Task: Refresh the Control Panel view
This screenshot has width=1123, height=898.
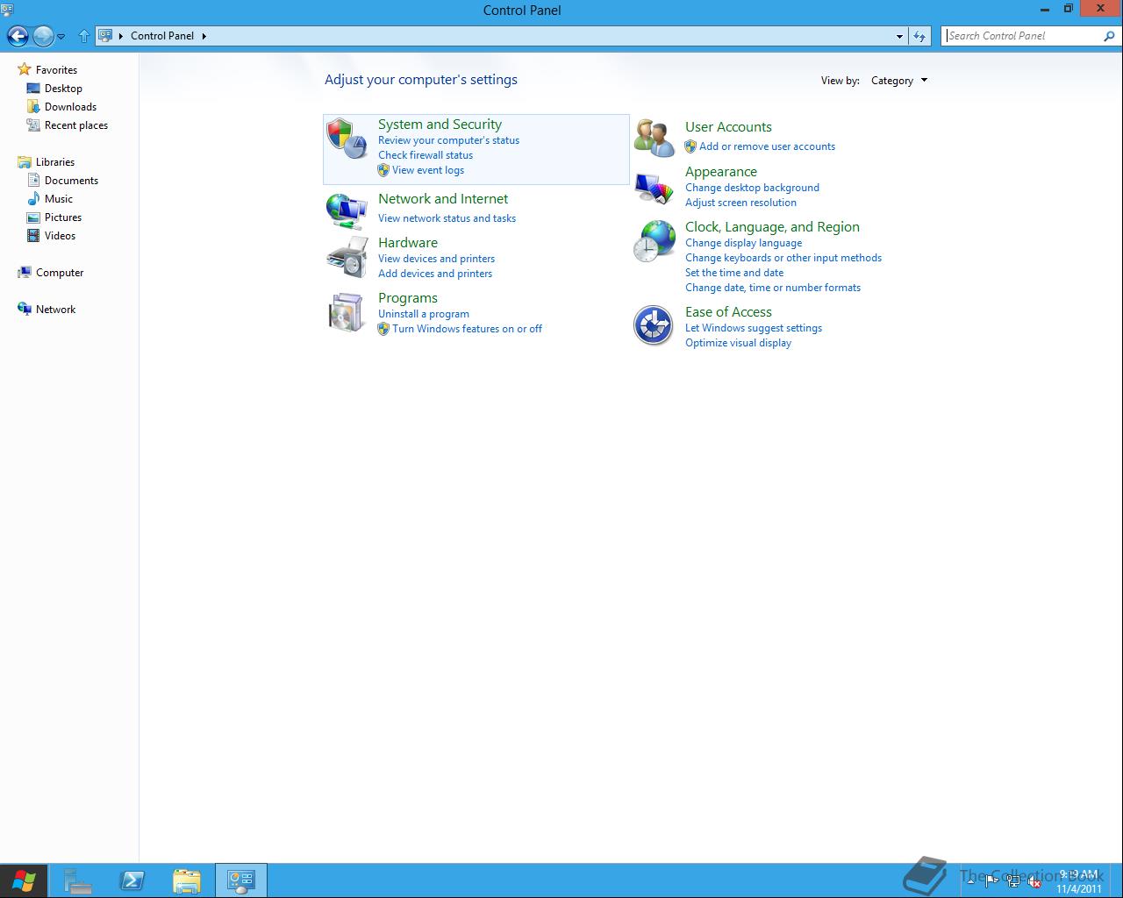Action: 919,36
